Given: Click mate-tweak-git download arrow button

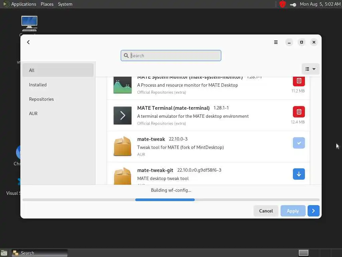Looking at the screenshot, I should pyautogui.click(x=299, y=174).
